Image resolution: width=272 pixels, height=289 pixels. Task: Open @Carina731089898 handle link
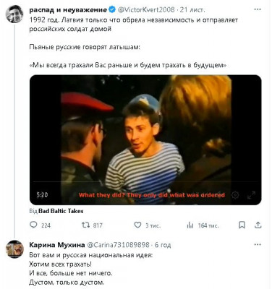[118, 245]
